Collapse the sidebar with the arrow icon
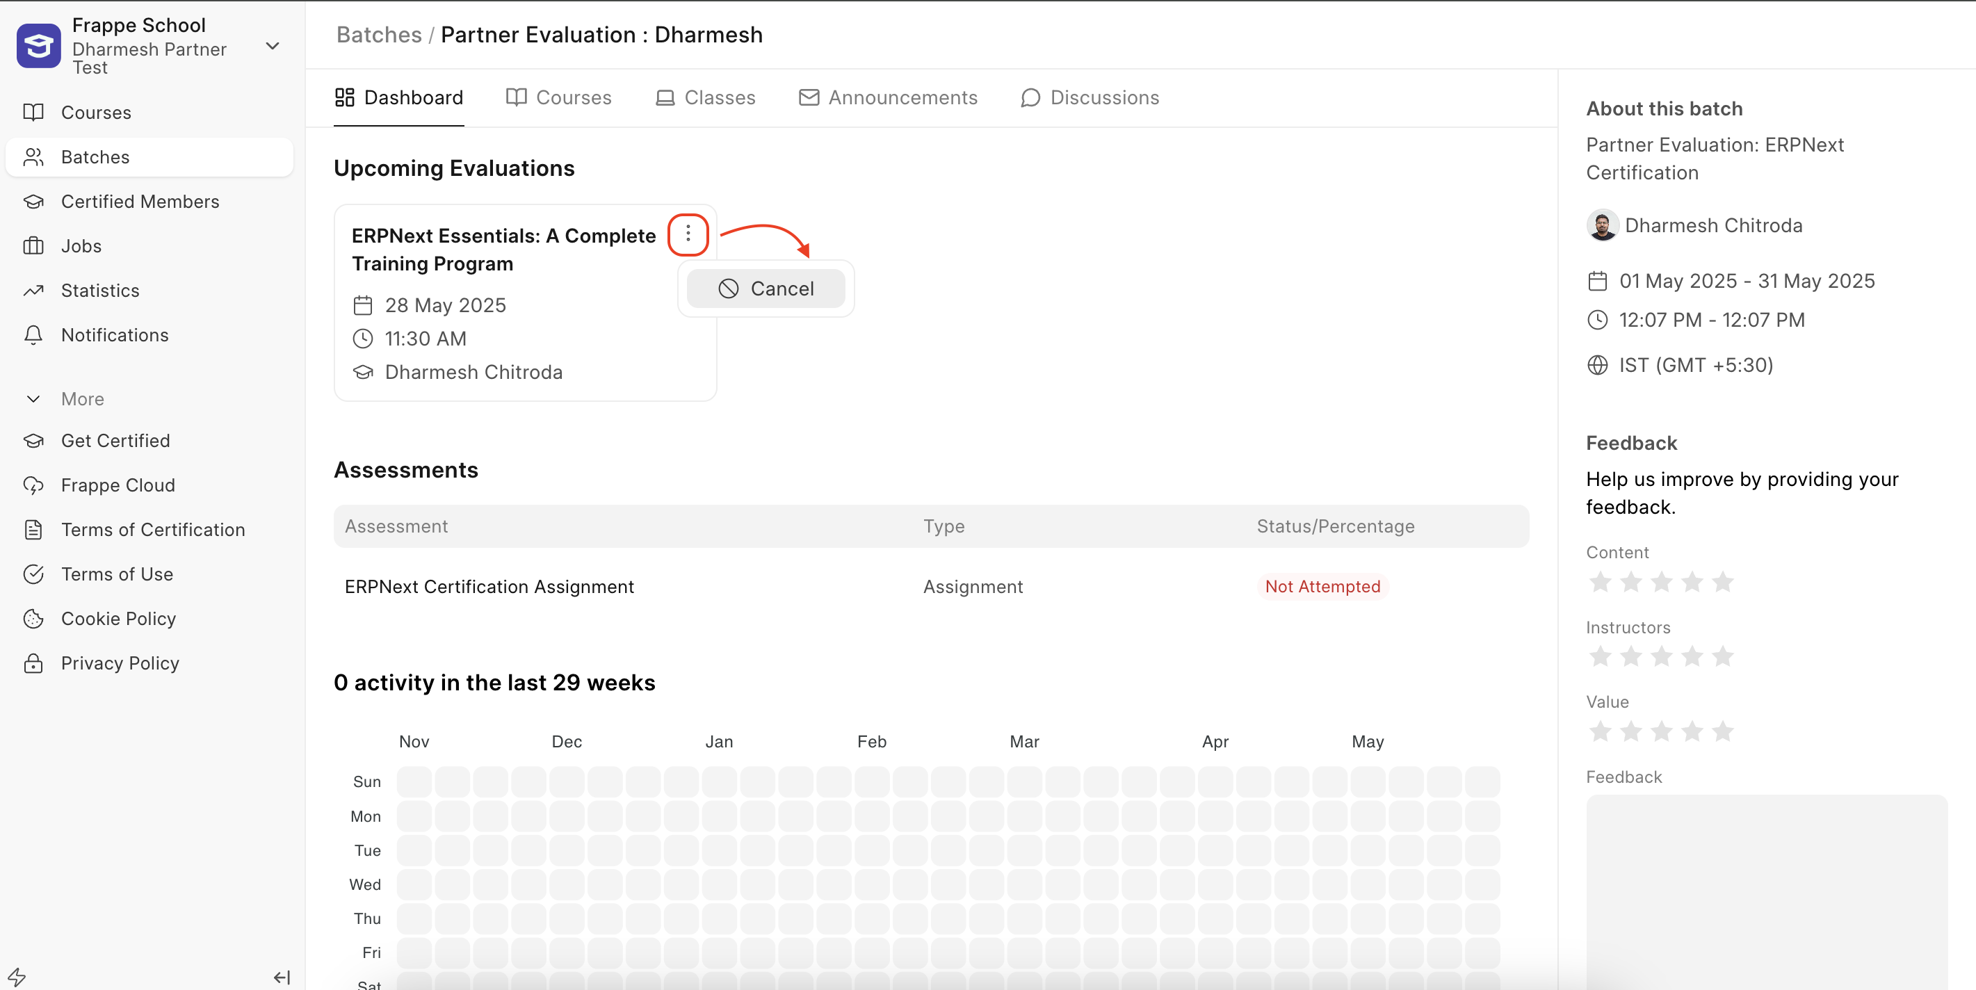This screenshot has height=990, width=1976. click(x=282, y=977)
